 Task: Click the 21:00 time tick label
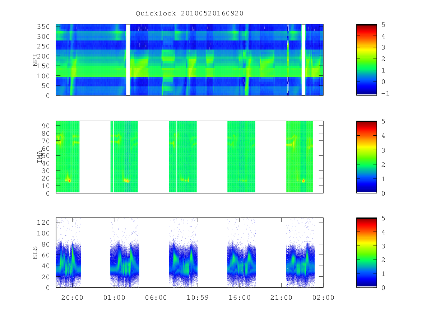coord(281,297)
